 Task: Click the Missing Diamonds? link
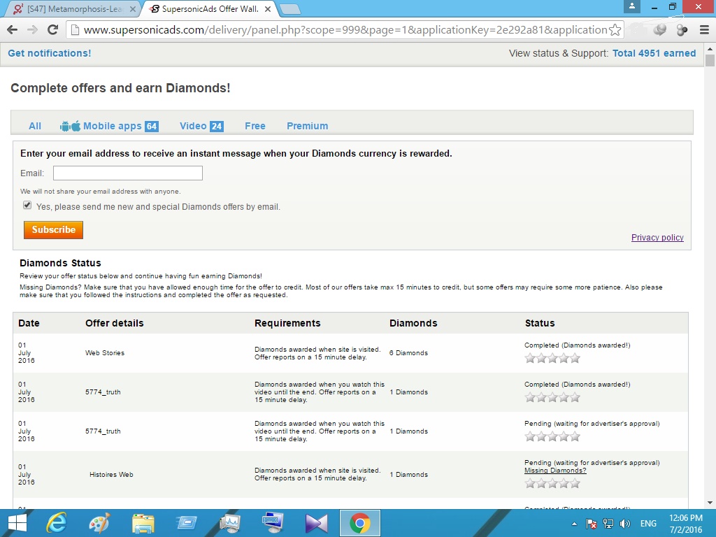(x=555, y=471)
